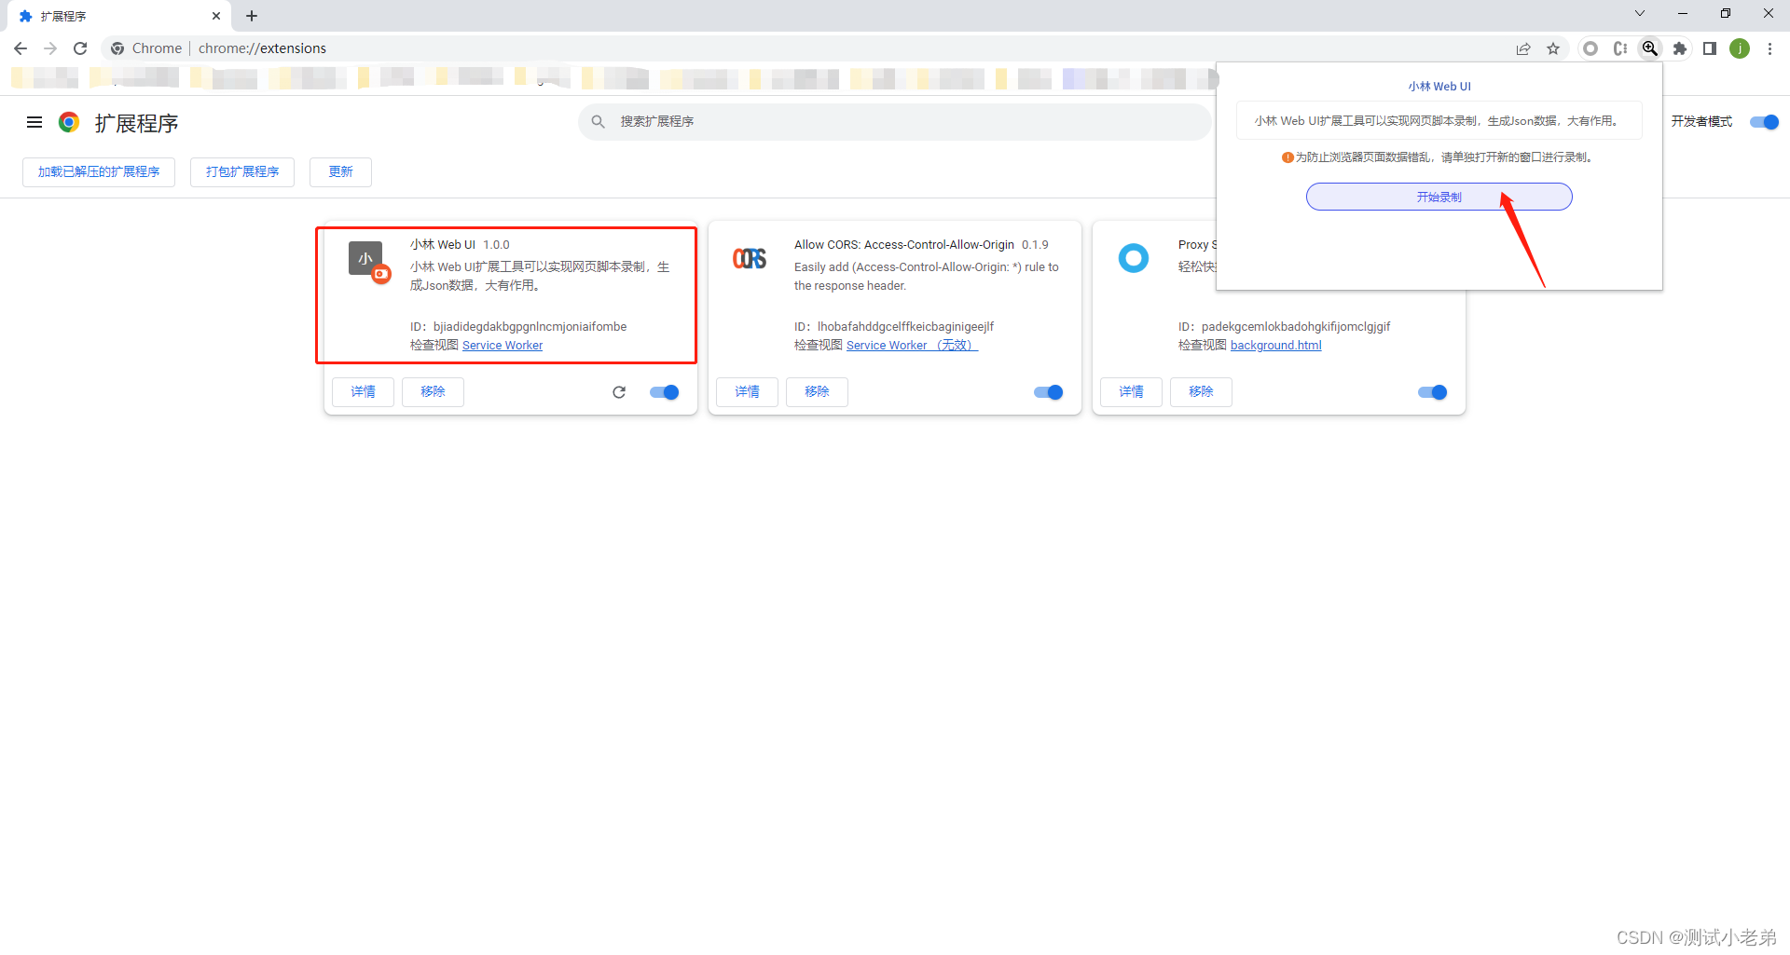Click the search magnifier icon in search box
This screenshot has width=1790, height=955.
coord(599,121)
